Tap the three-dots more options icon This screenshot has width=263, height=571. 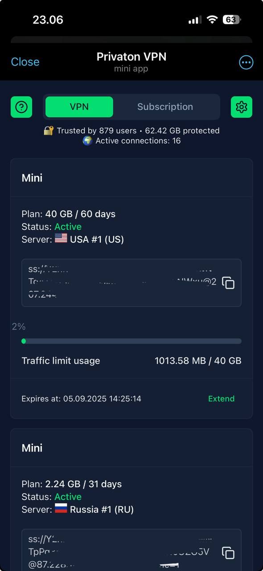coord(246,62)
